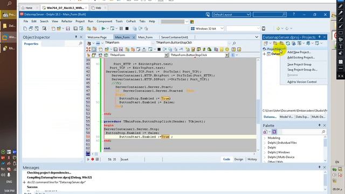The width and height of the screenshot is (345, 194).
Task: Close the active Main_Form tab
Action: (x=134, y=37)
